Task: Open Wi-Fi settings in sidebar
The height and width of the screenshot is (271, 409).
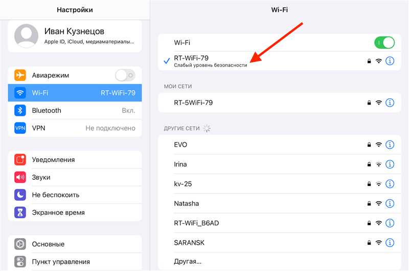Action: tap(75, 93)
